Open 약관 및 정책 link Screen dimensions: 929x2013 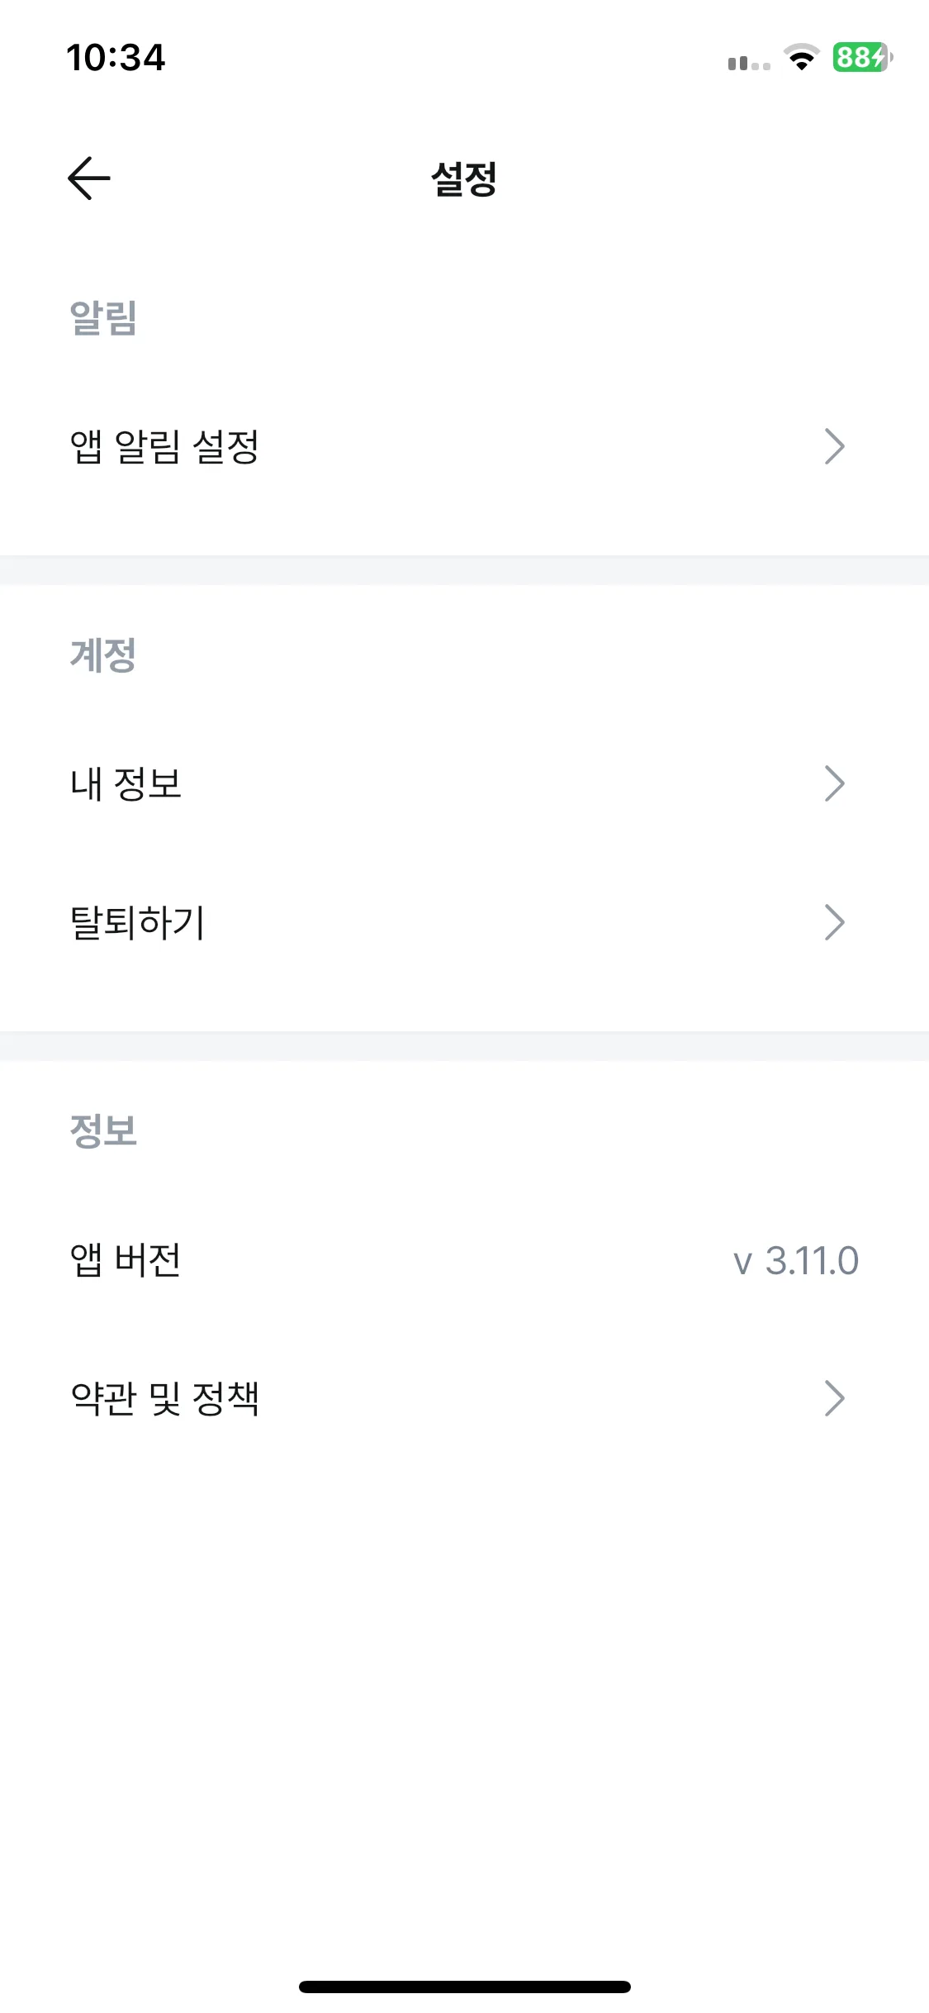point(464,1398)
